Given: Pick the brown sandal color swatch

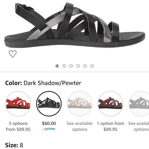Looking at the screenshot, I should click(110, 104).
